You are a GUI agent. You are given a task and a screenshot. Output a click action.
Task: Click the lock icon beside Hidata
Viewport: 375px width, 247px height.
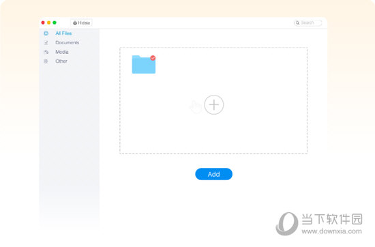[x=75, y=23]
